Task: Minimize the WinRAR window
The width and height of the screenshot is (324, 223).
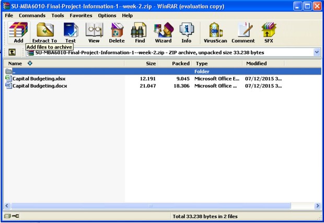Action: tap(297, 6)
